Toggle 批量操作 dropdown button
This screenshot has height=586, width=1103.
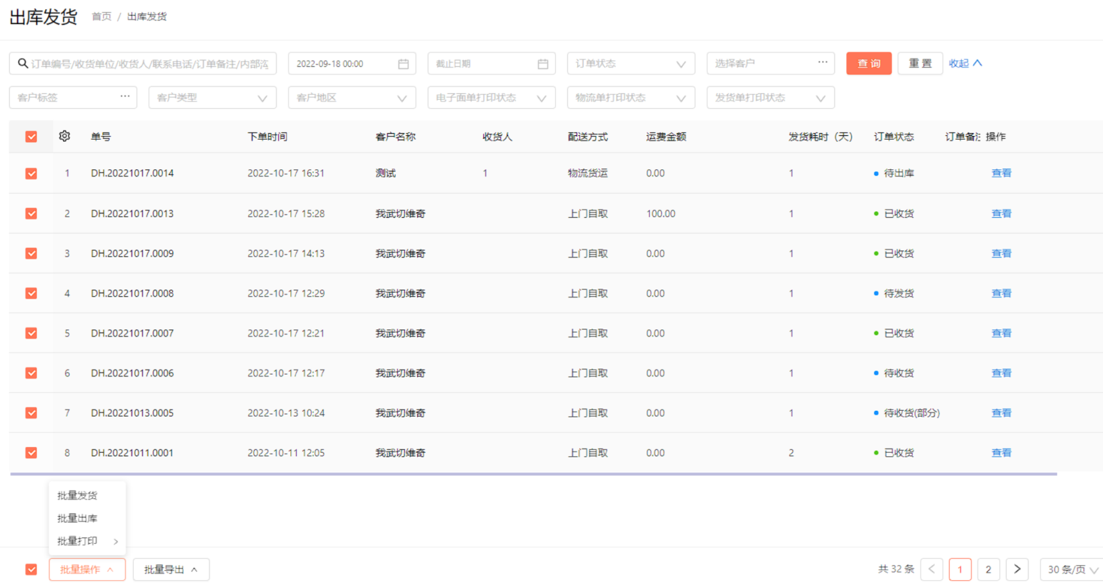coord(87,570)
